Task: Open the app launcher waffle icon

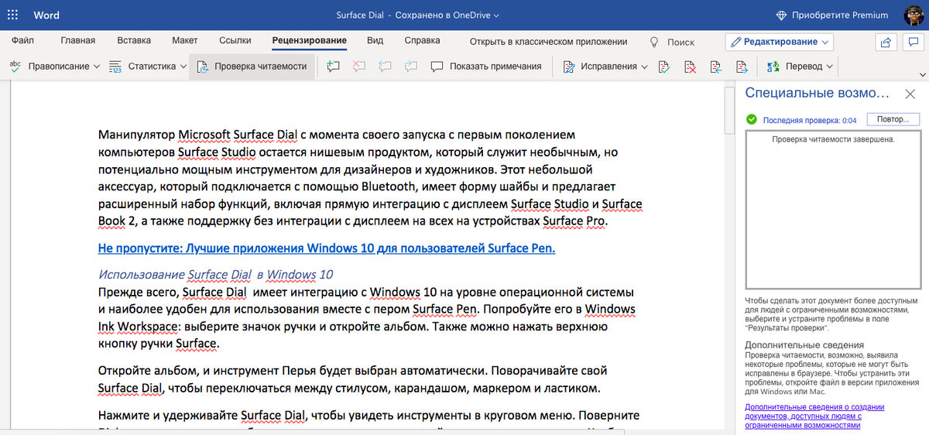Action: point(14,15)
